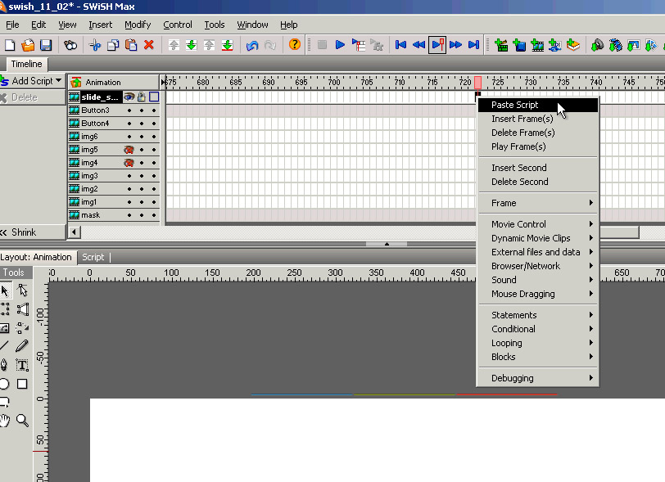The image size is (665, 482).
Task: Click the Shrink button
Action: pos(24,232)
